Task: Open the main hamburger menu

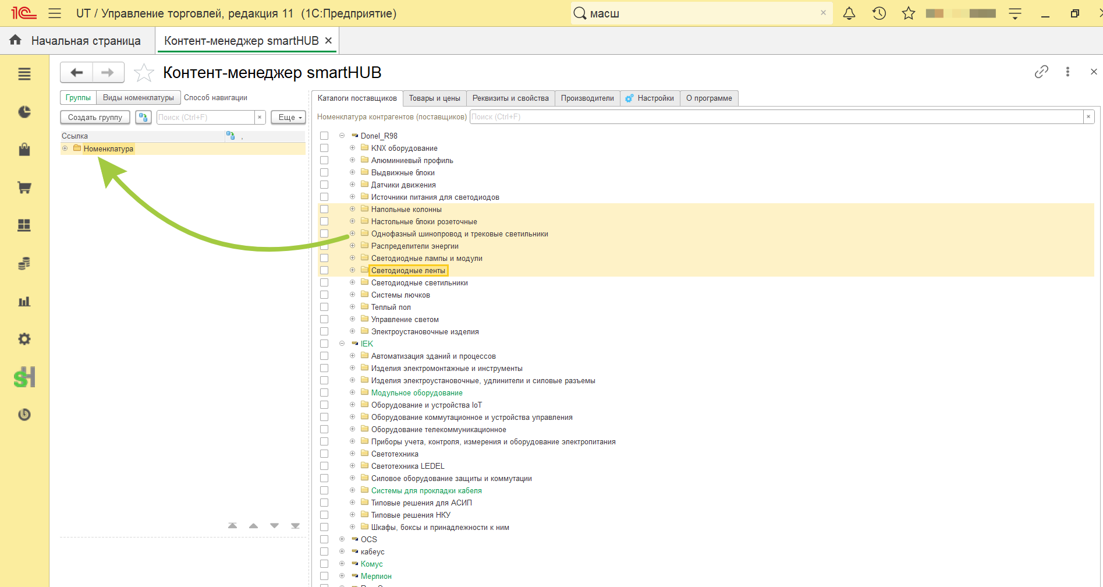Action: (55, 13)
